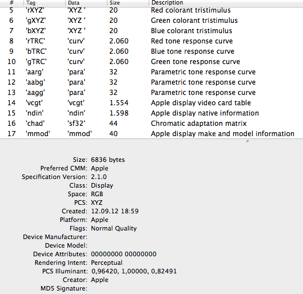Viewport: 303px width, 294px height.
Task: Click size value 44
Action: pos(113,124)
